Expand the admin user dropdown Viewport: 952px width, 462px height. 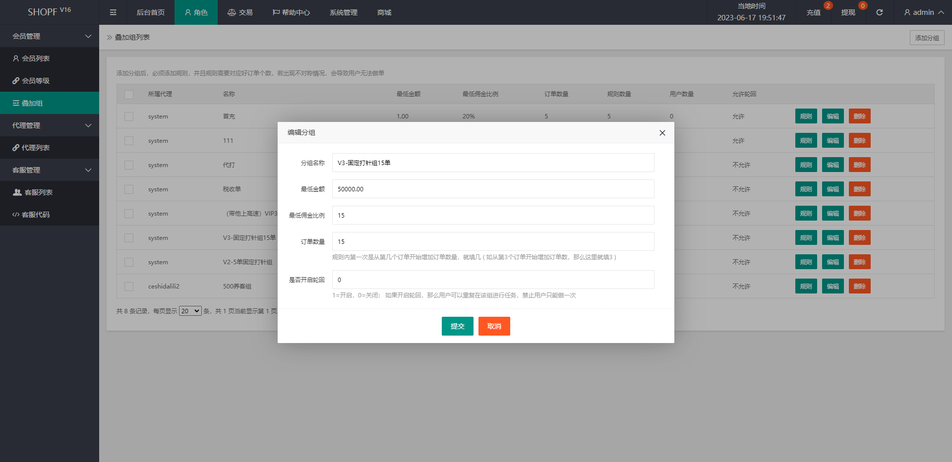point(923,12)
